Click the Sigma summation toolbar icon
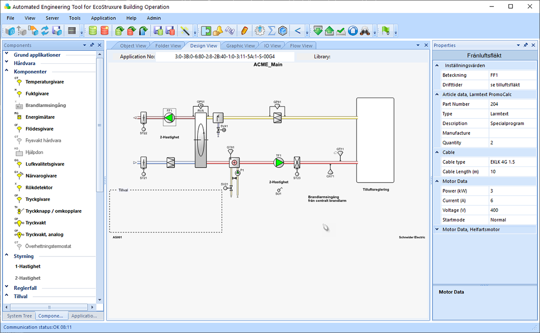This screenshot has height=333, width=540. click(271, 31)
